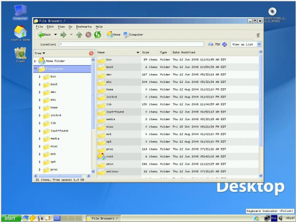Click the green Back arrow icon

point(41,35)
